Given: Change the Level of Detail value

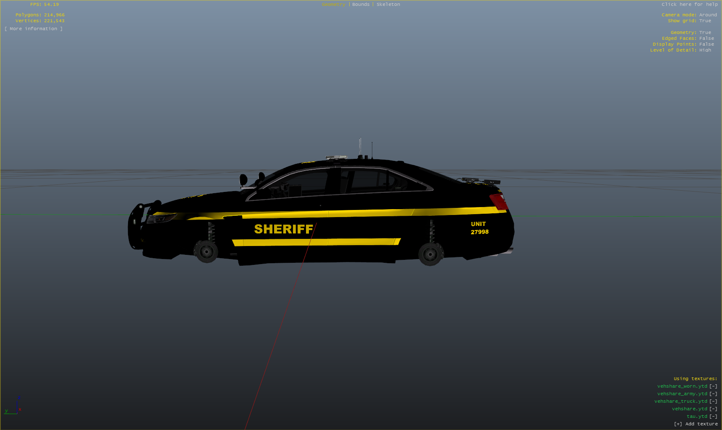Looking at the screenshot, I should click(705, 50).
